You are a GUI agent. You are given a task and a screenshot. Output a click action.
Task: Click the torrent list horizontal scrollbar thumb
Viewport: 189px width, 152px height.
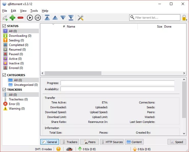pos(73,73)
